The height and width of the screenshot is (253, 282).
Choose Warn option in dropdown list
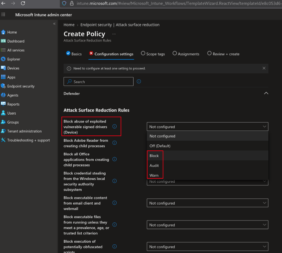click(x=208, y=175)
